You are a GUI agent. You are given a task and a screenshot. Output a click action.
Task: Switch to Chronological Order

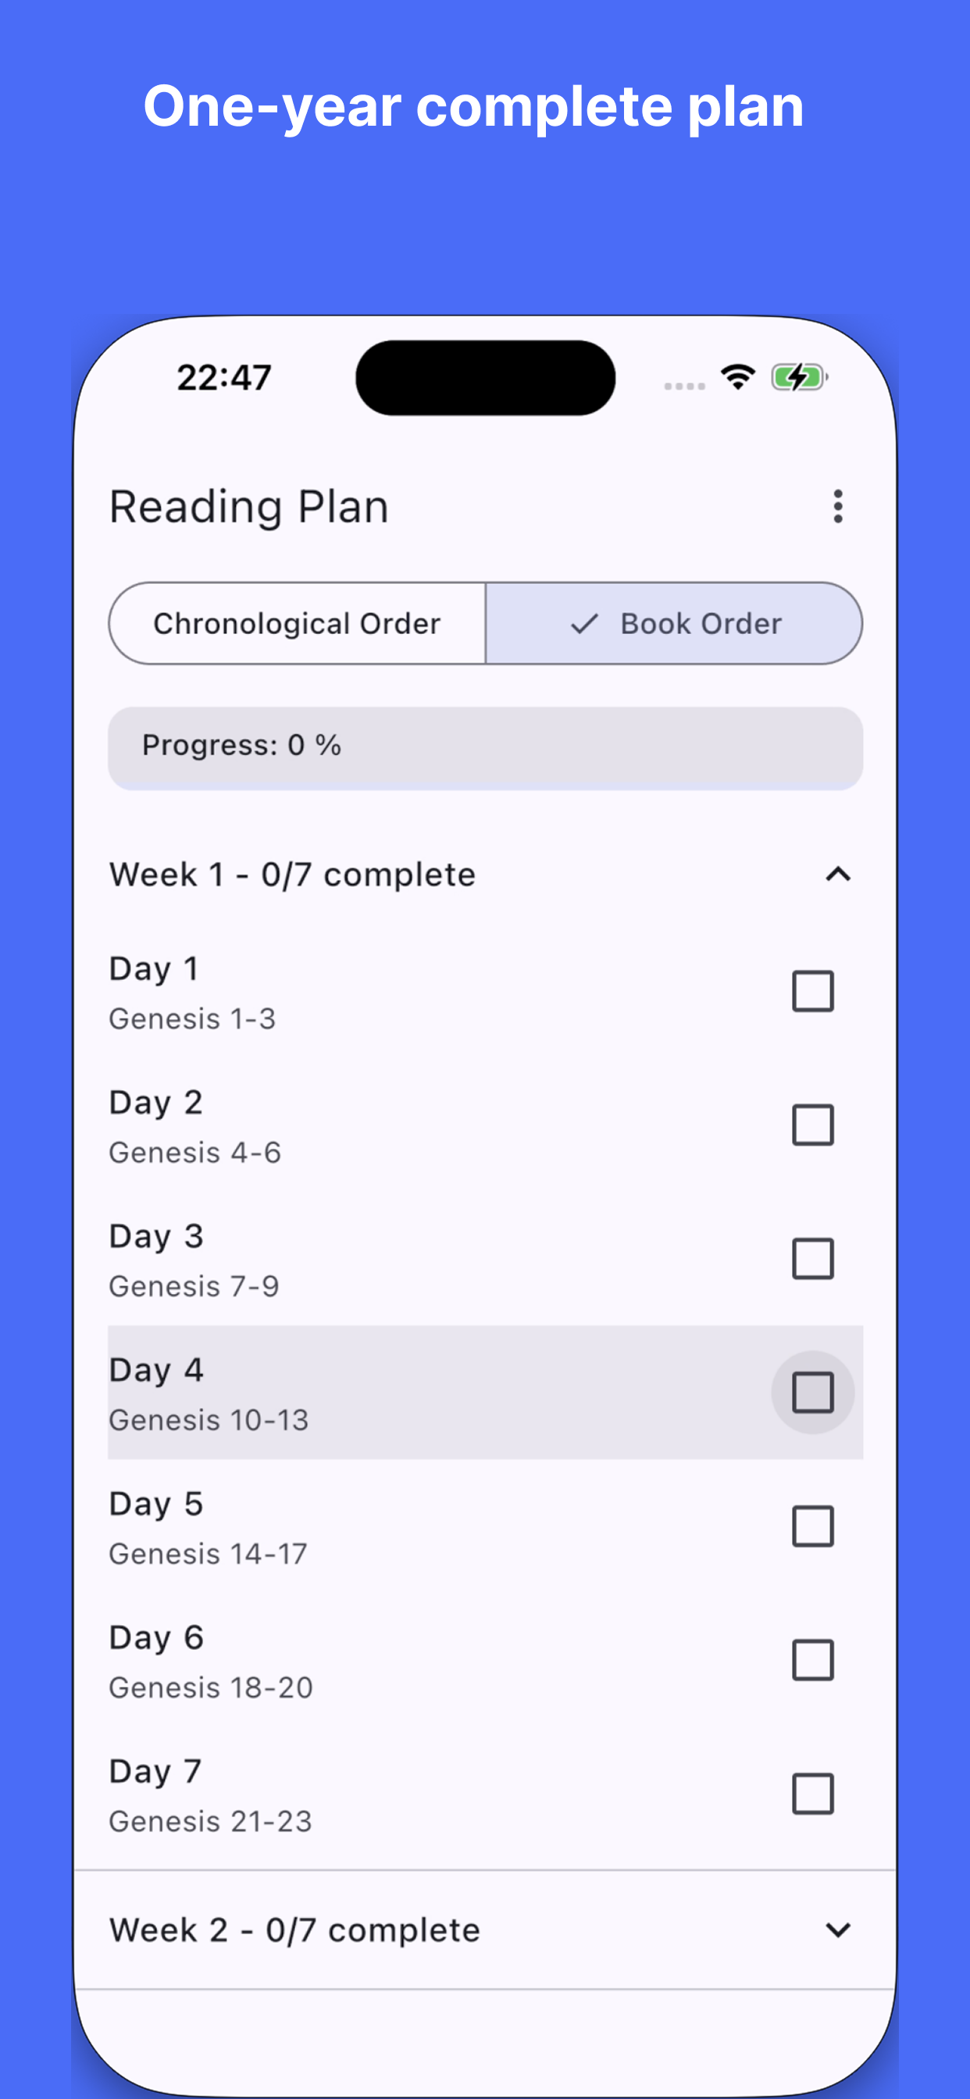(x=297, y=624)
